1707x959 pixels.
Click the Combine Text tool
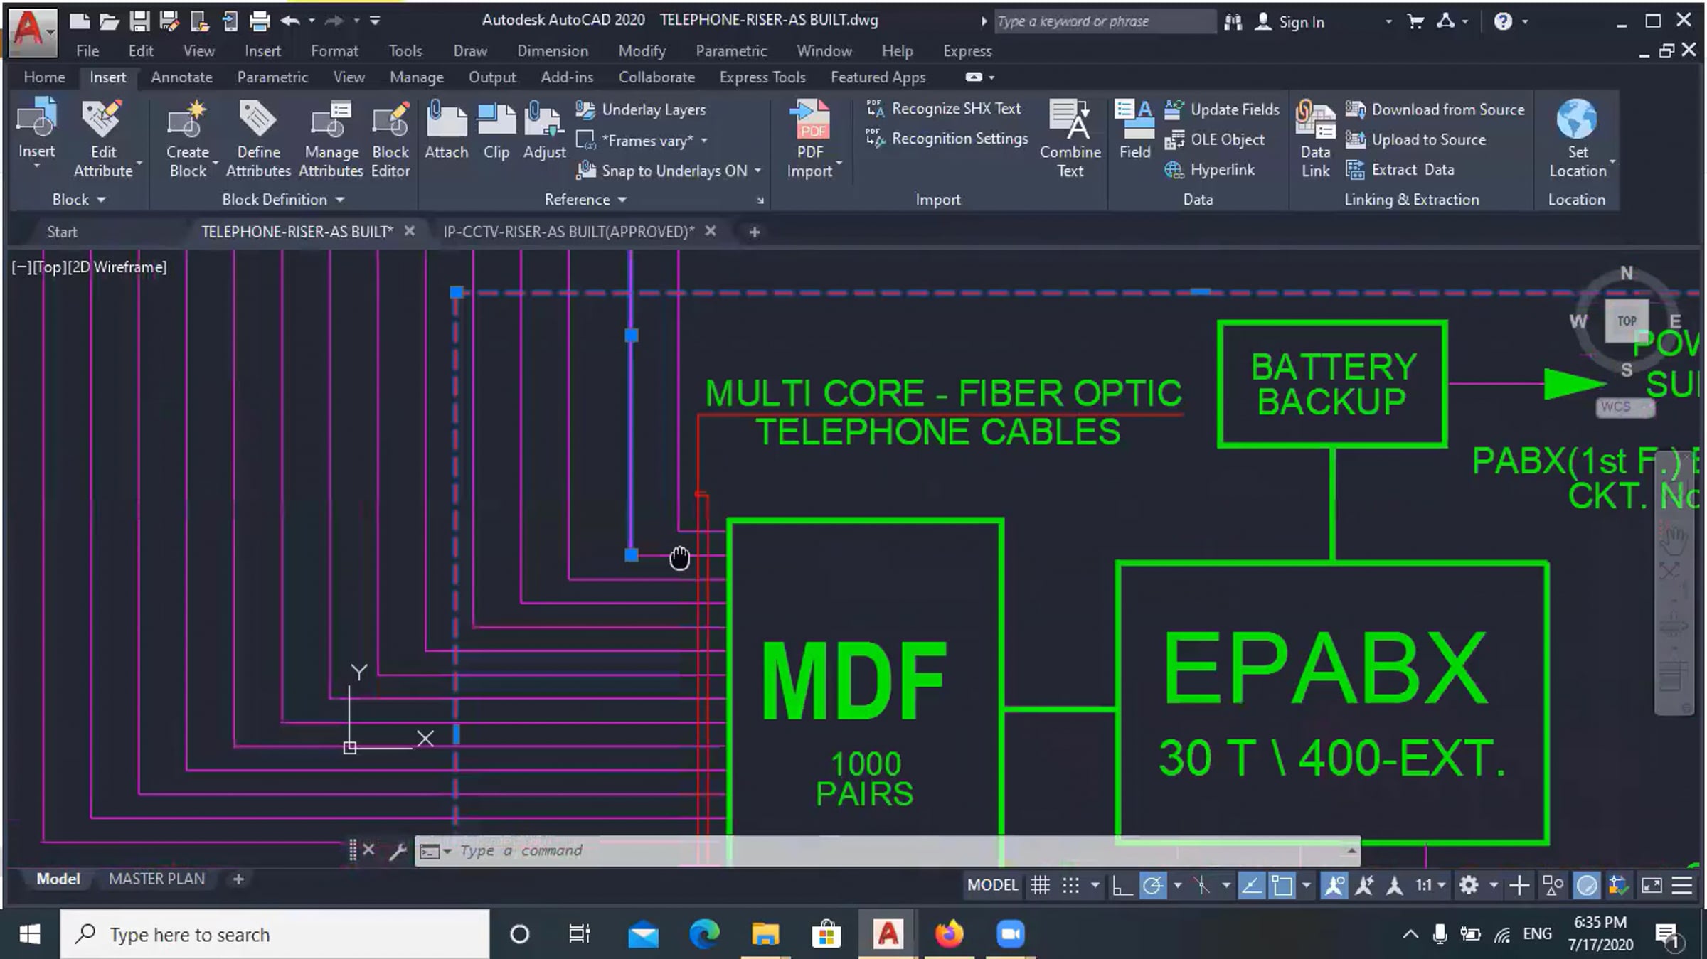point(1070,139)
